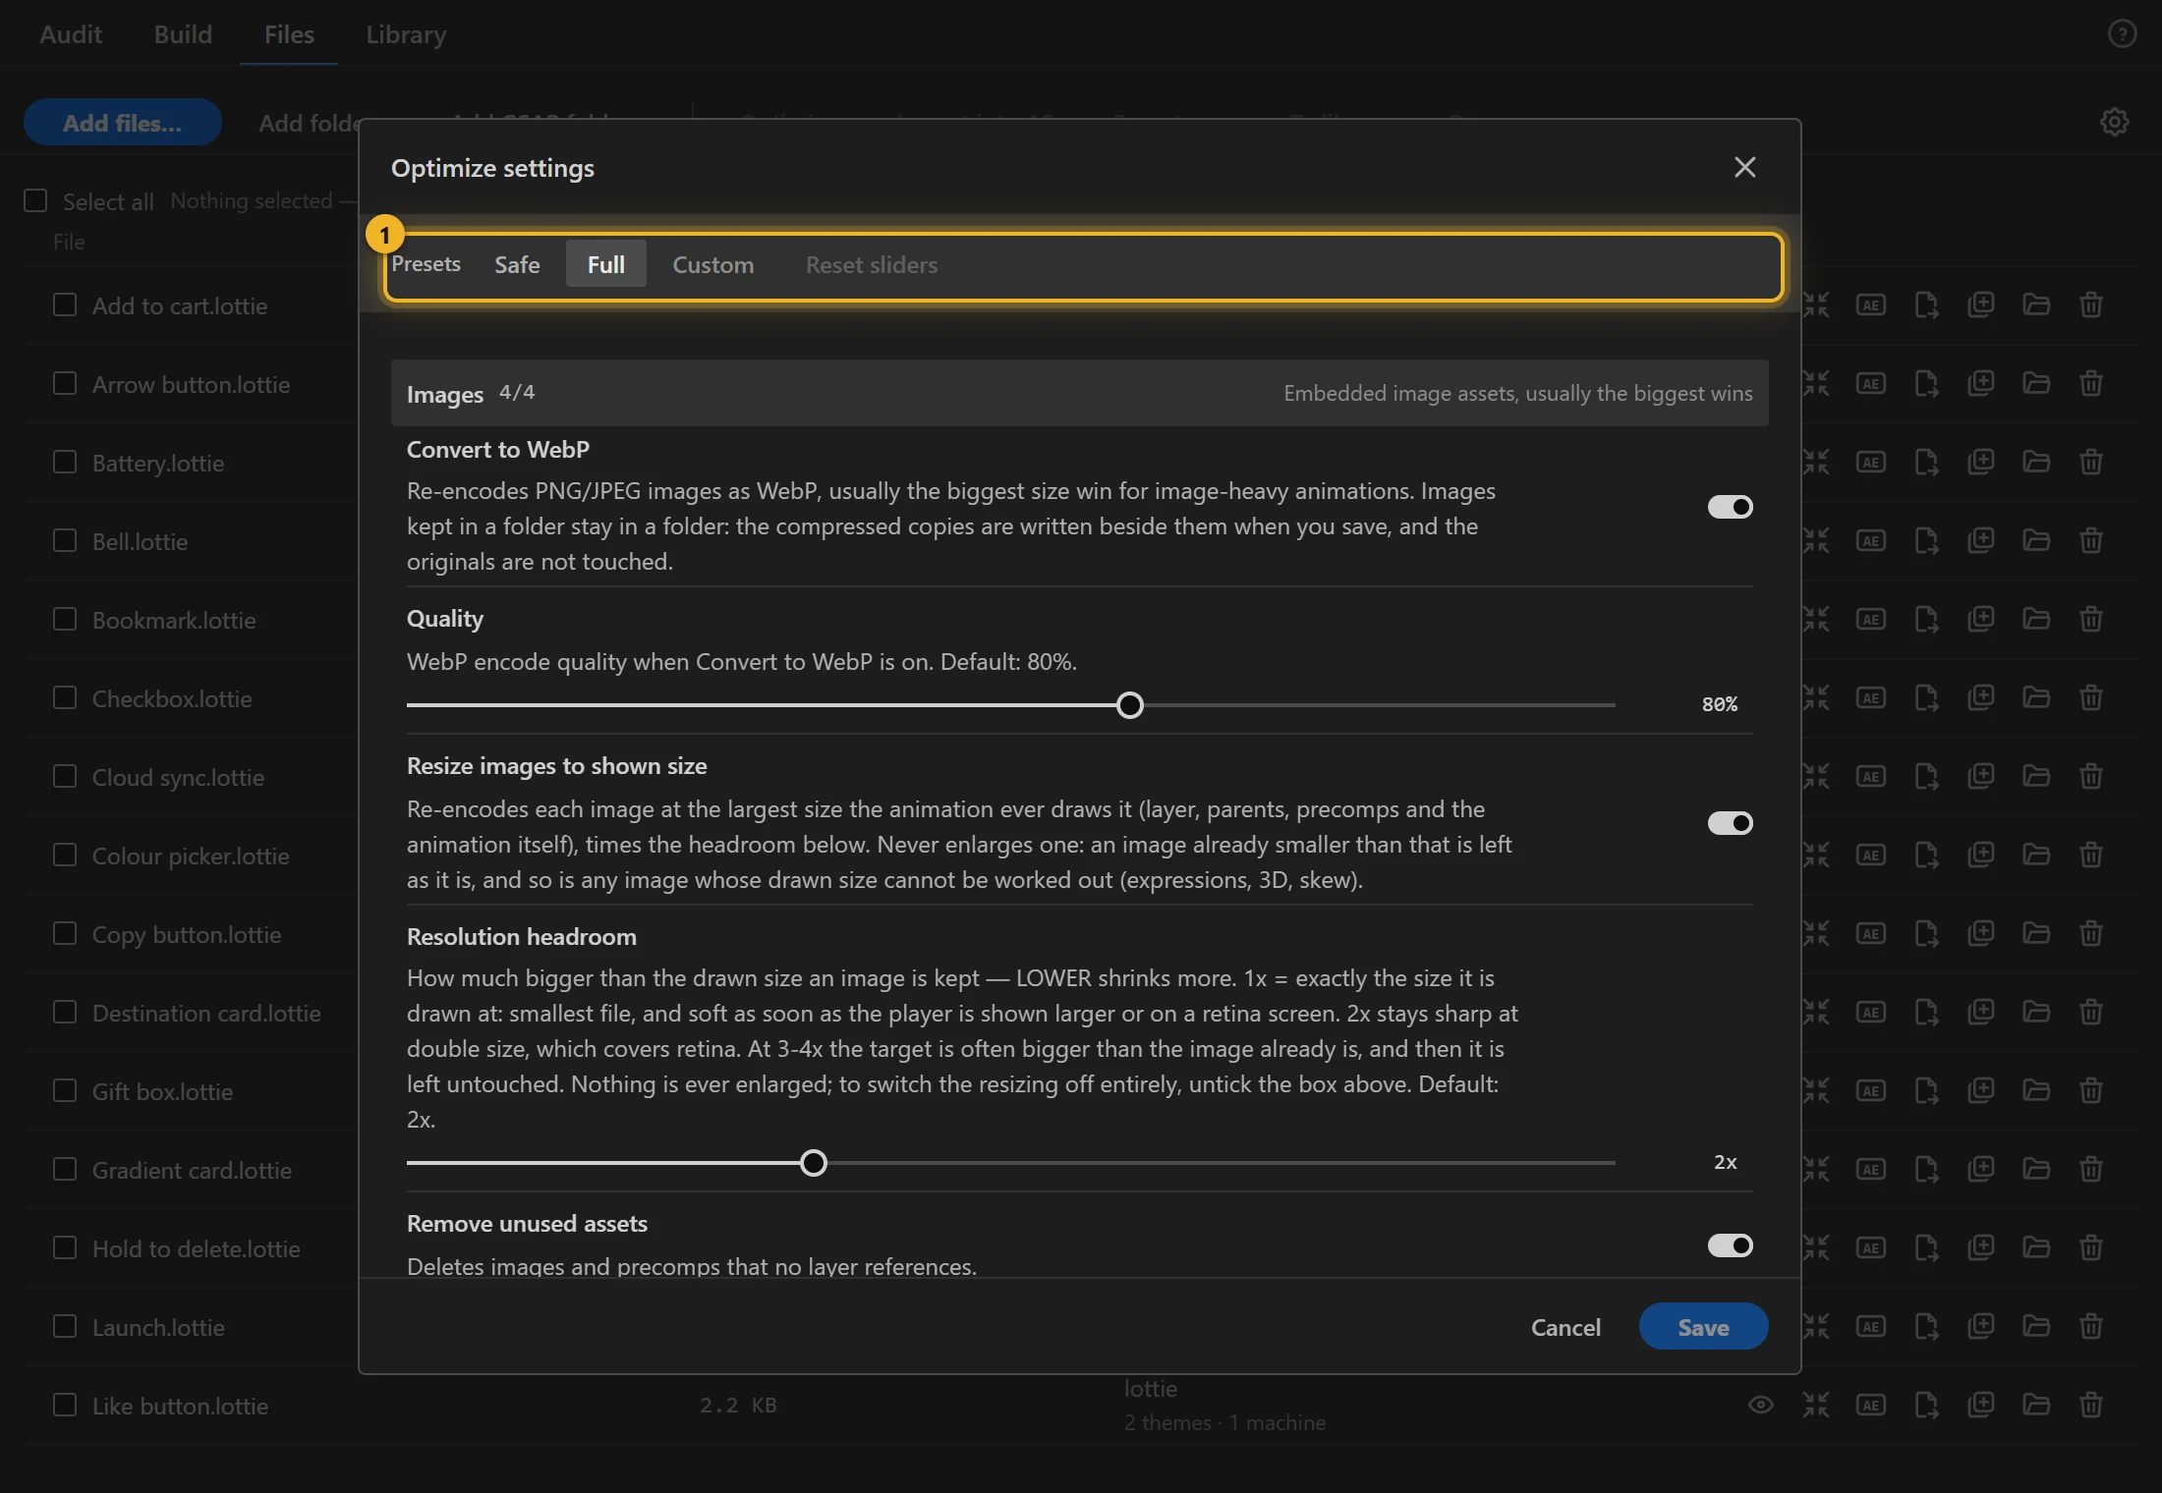Click Reset sliders
The height and width of the screenshot is (1493, 2162).
[872, 264]
